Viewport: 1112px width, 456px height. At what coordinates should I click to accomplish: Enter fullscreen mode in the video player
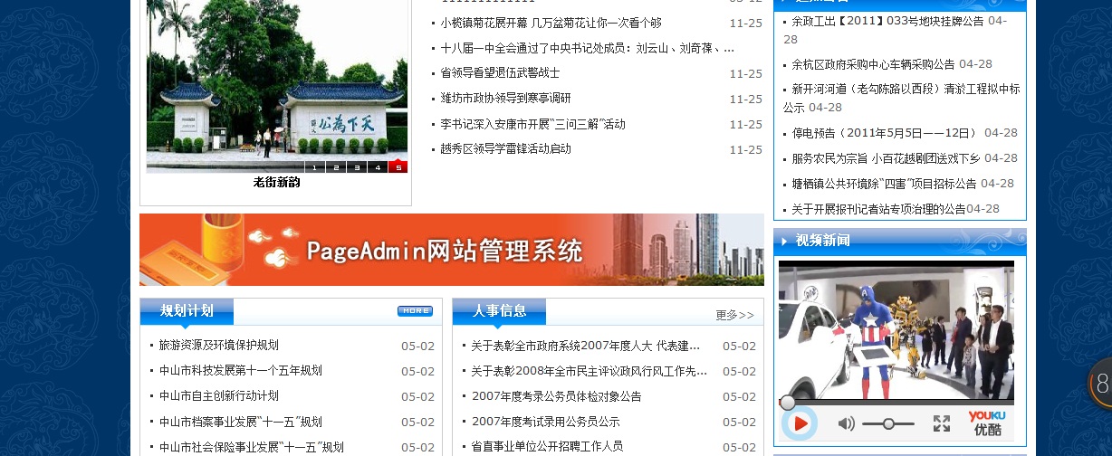point(941,423)
